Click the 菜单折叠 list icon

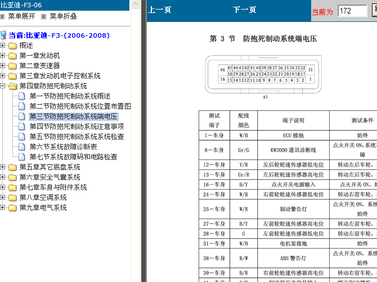tap(43, 16)
